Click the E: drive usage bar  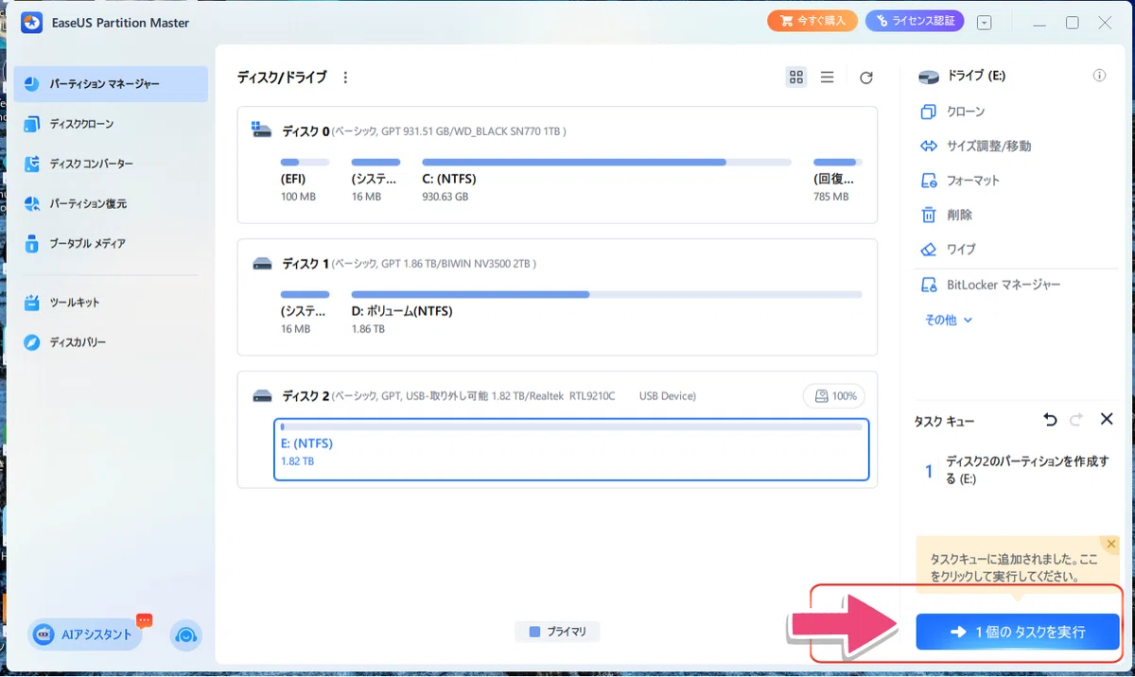tap(571, 427)
